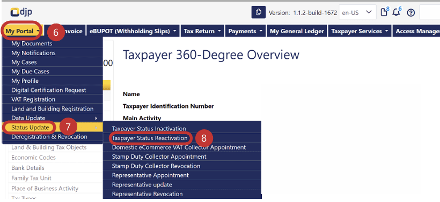Screen dimensions: 440x202
Task: Open the en-US language dropdown
Action: tap(357, 13)
